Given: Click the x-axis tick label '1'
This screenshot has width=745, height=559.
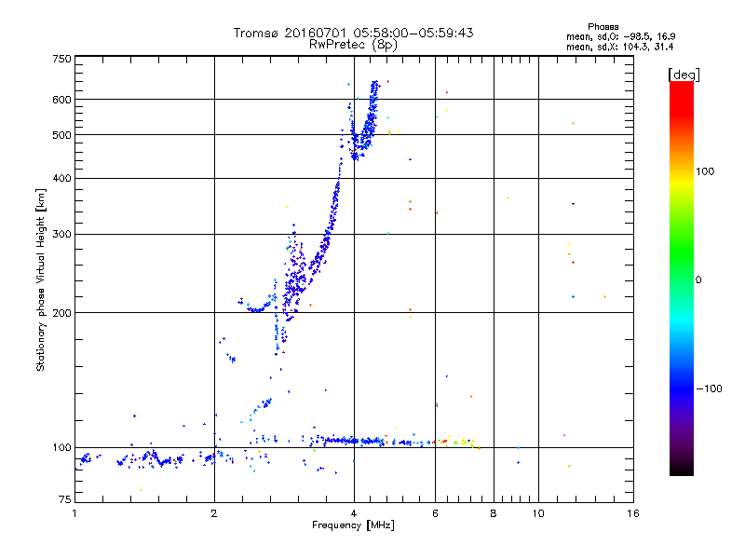Looking at the screenshot, I should [x=74, y=513].
